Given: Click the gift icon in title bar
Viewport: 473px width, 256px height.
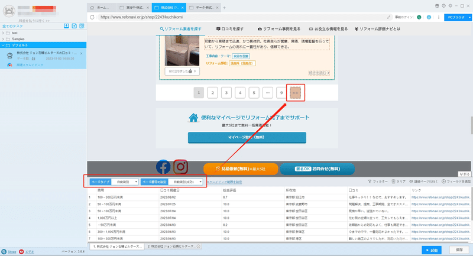Looking at the screenshot, I should coord(437,6).
